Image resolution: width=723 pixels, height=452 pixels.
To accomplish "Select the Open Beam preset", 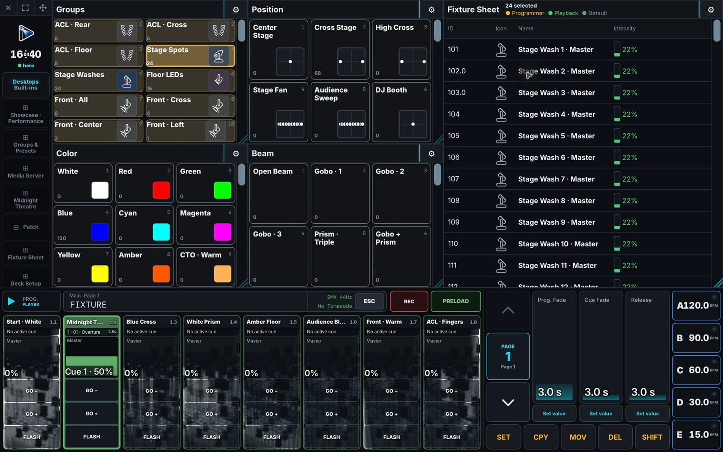I will pos(278,193).
